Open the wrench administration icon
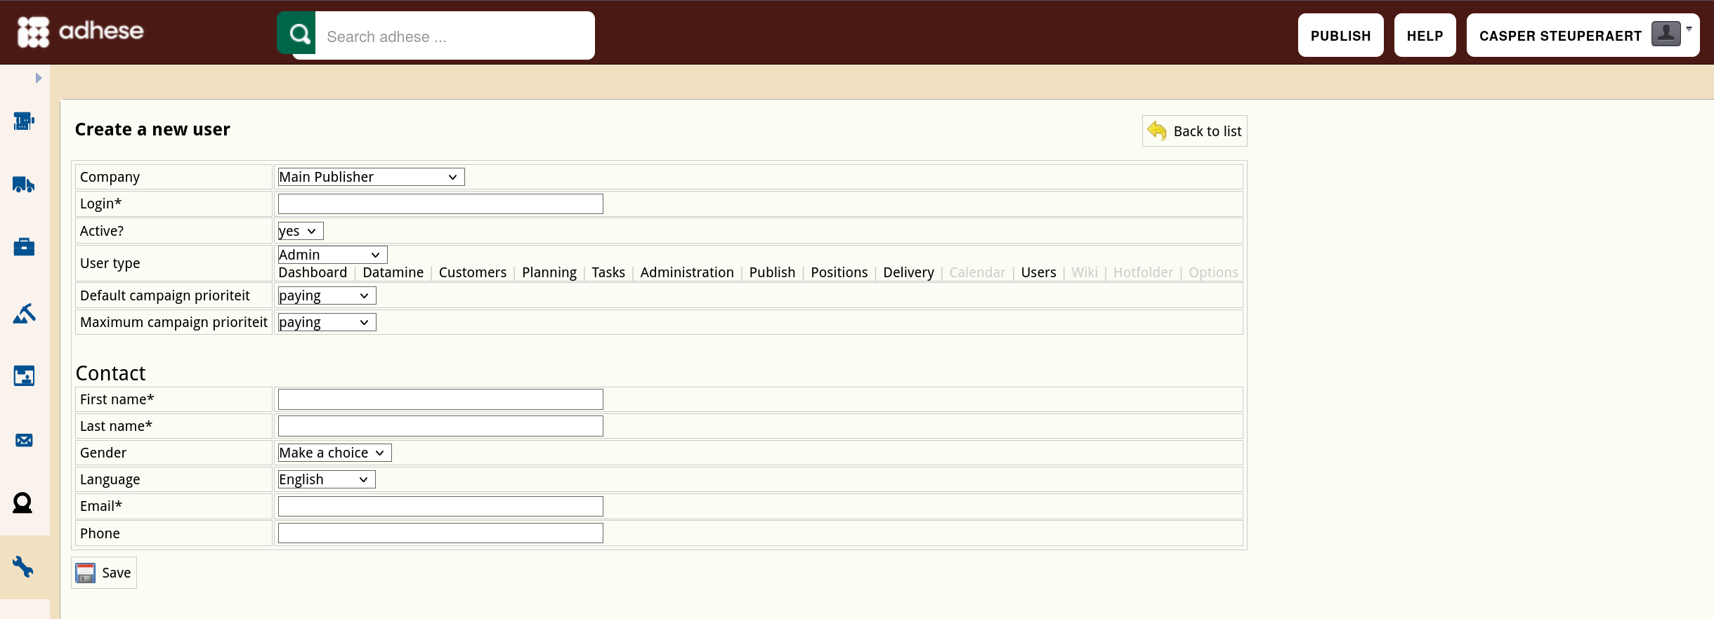The width and height of the screenshot is (1714, 619). 23,566
